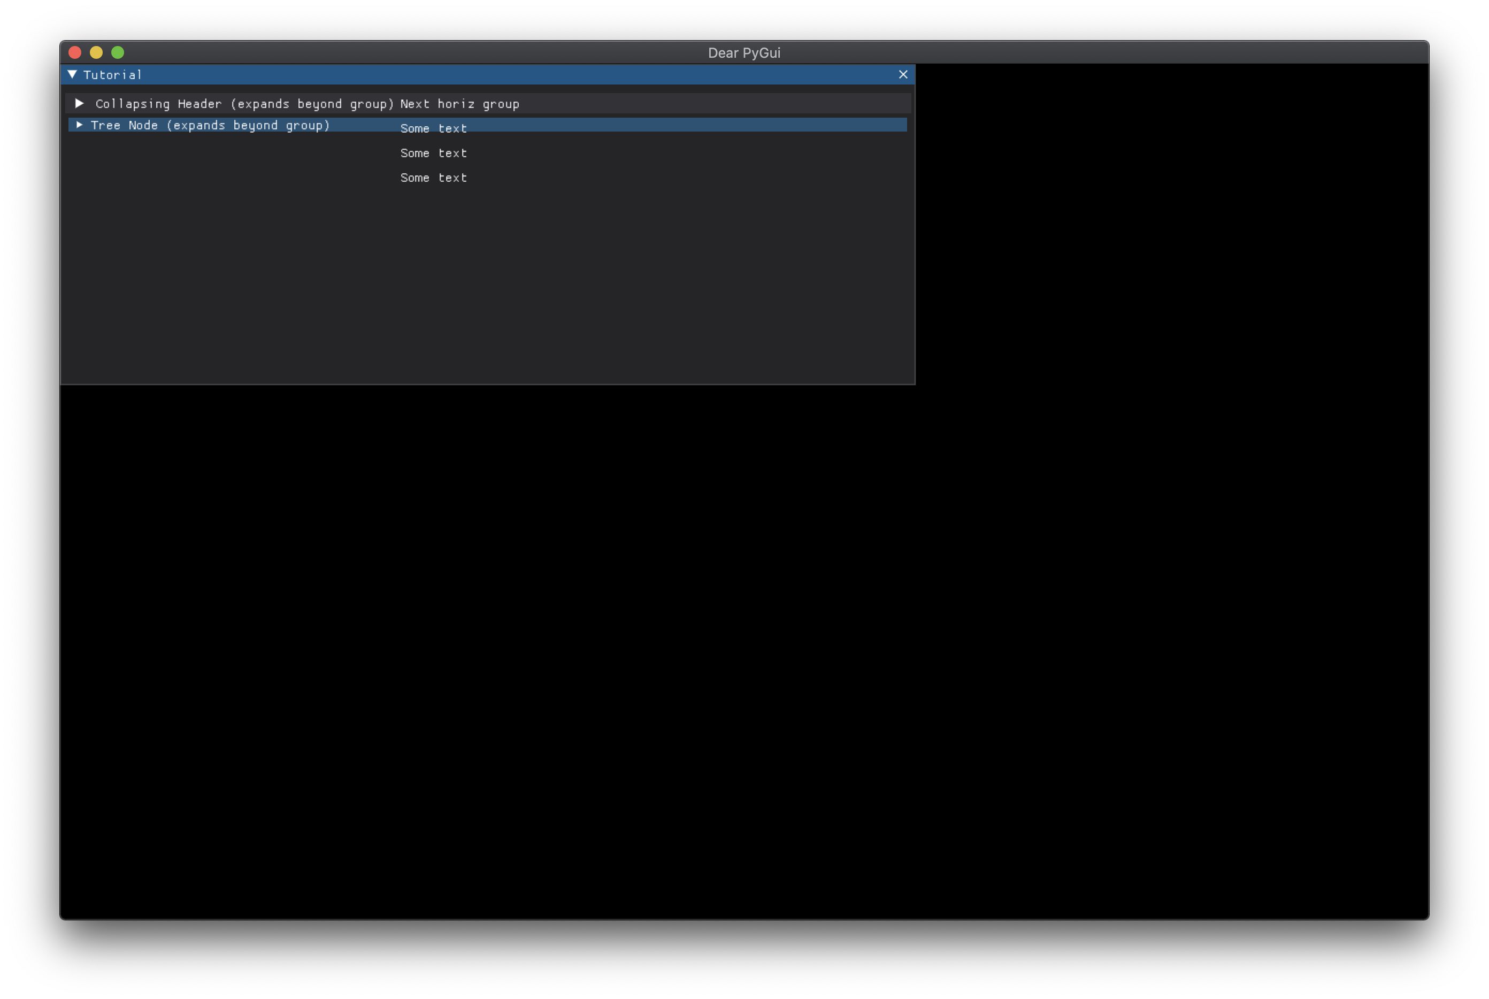Click the first Some text label
This screenshot has width=1489, height=999.
click(x=433, y=128)
